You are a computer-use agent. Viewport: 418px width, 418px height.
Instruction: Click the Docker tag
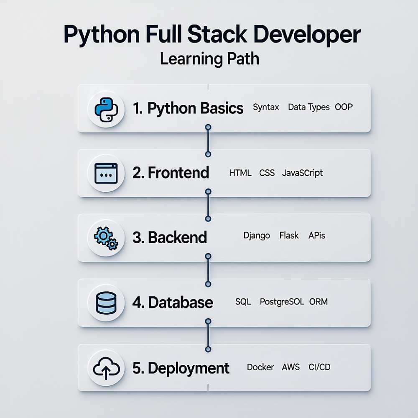260,367
